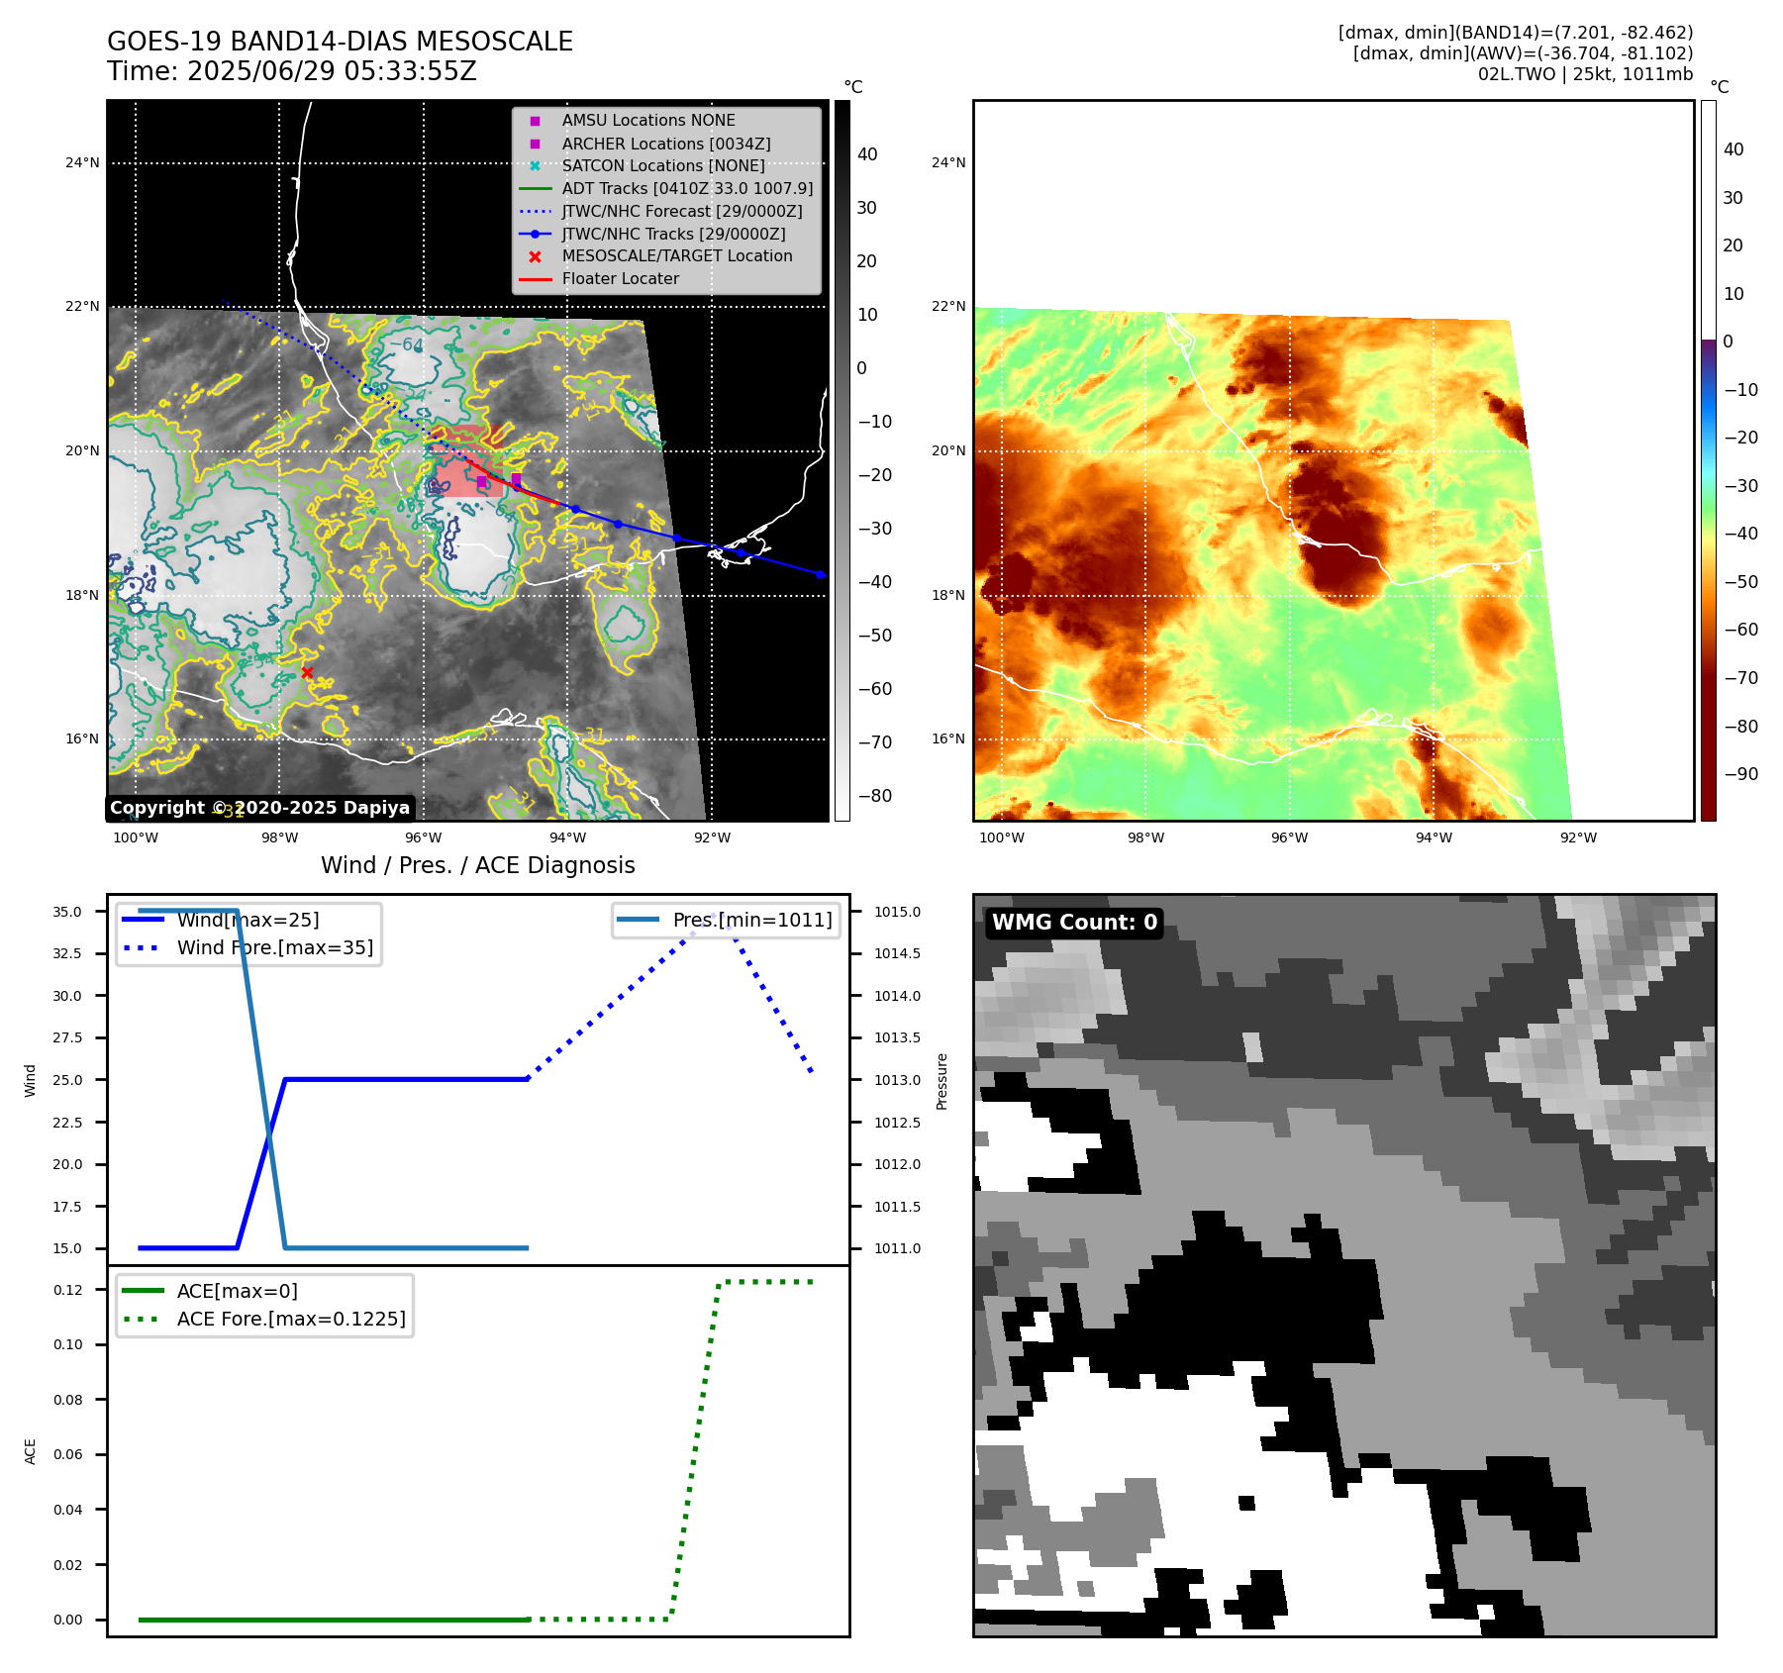Click the AWV dmax/dmin values text

(x=1523, y=53)
